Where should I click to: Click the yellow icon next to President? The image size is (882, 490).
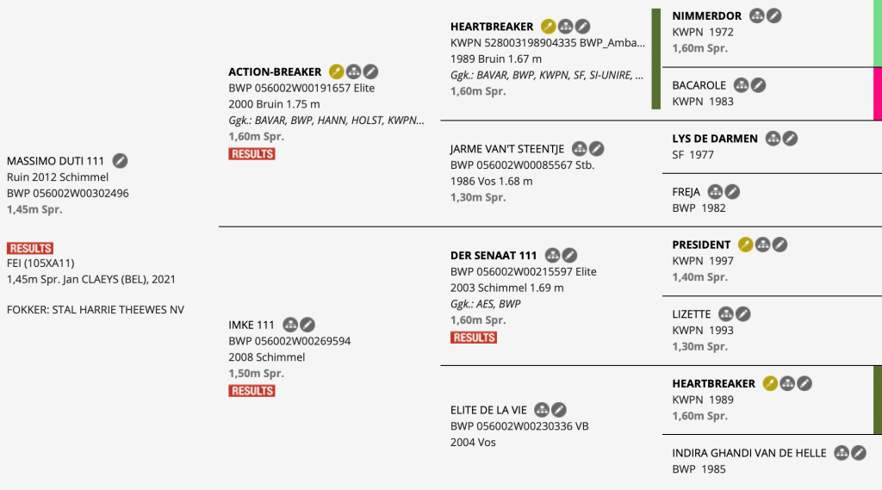click(745, 245)
